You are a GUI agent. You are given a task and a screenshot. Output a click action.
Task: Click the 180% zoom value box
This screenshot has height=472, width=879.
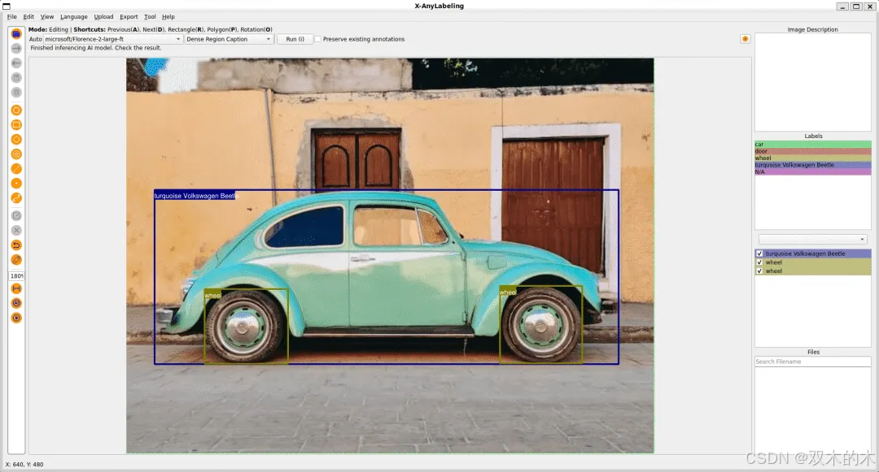pyautogui.click(x=17, y=275)
